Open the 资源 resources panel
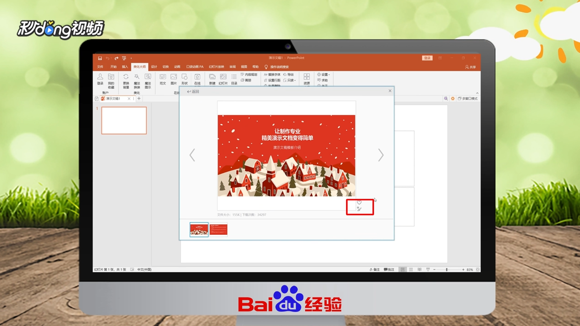580x326 pixels. pyautogui.click(x=307, y=79)
